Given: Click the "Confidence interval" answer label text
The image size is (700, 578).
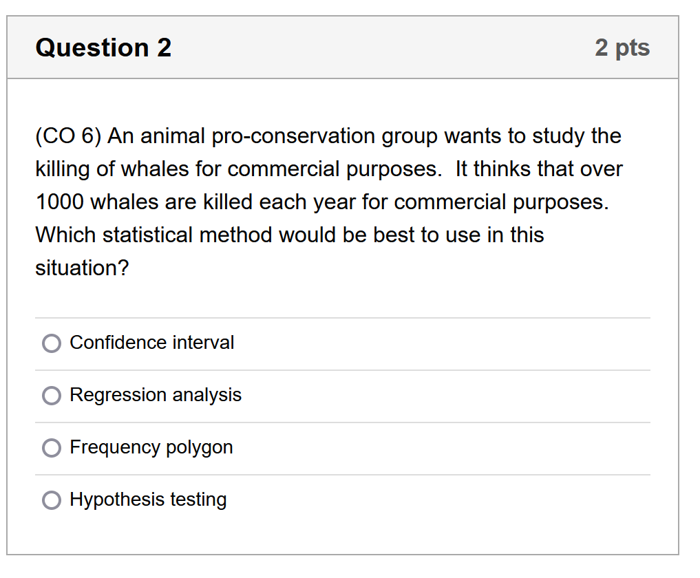Looking at the screenshot, I should click(151, 343).
